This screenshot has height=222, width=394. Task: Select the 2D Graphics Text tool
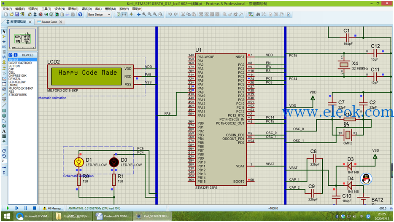tap(4, 131)
